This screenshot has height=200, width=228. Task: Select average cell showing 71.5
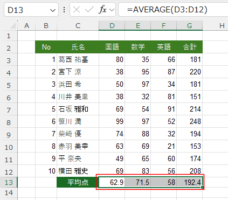click(x=138, y=182)
